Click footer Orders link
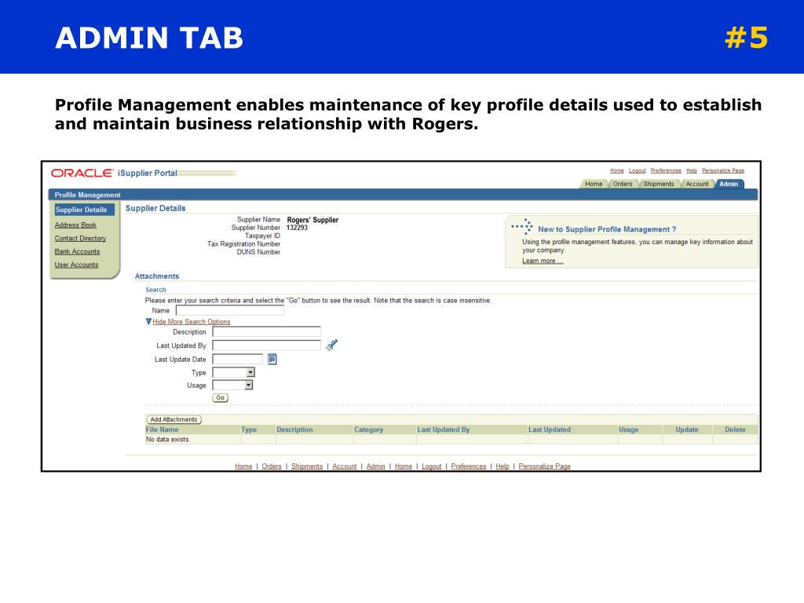The image size is (804, 603). [x=272, y=466]
